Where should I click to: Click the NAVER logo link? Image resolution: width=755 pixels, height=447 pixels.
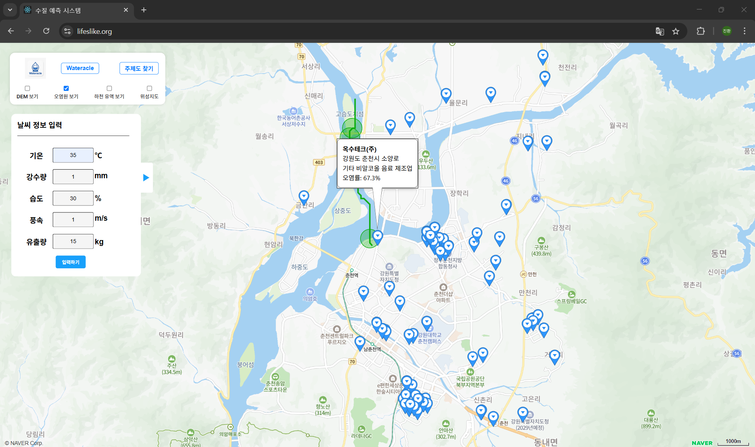[702, 443]
